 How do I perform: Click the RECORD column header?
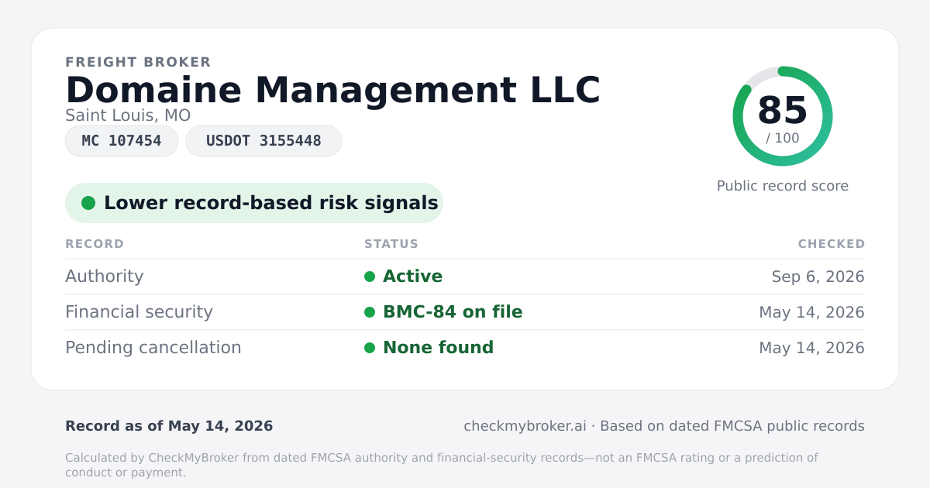[x=95, y=244]
